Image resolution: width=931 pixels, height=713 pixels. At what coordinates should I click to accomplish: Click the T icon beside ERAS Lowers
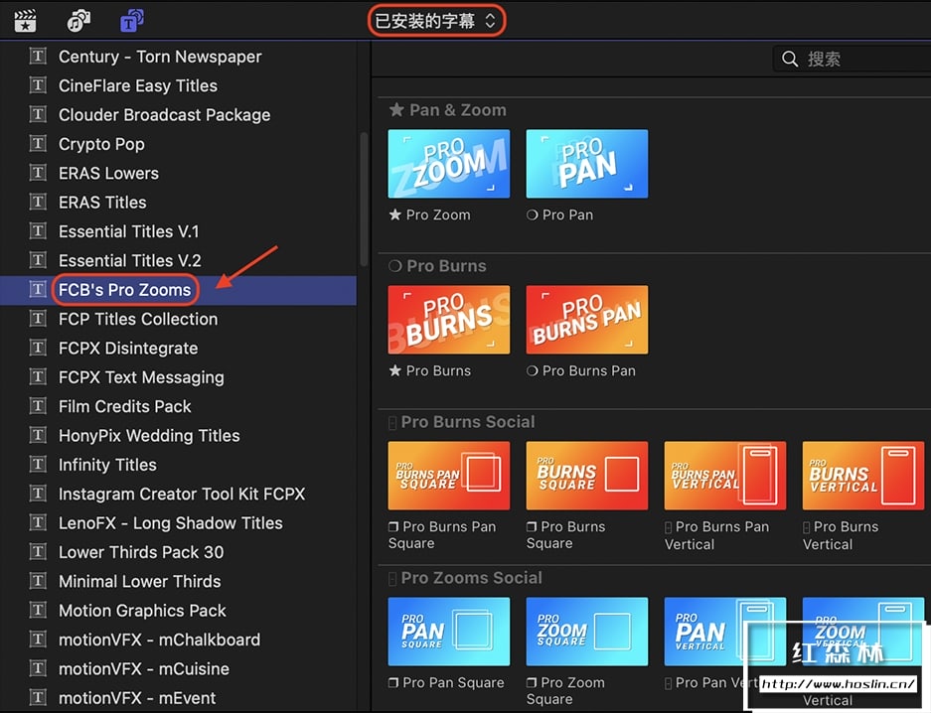(38, 173)
